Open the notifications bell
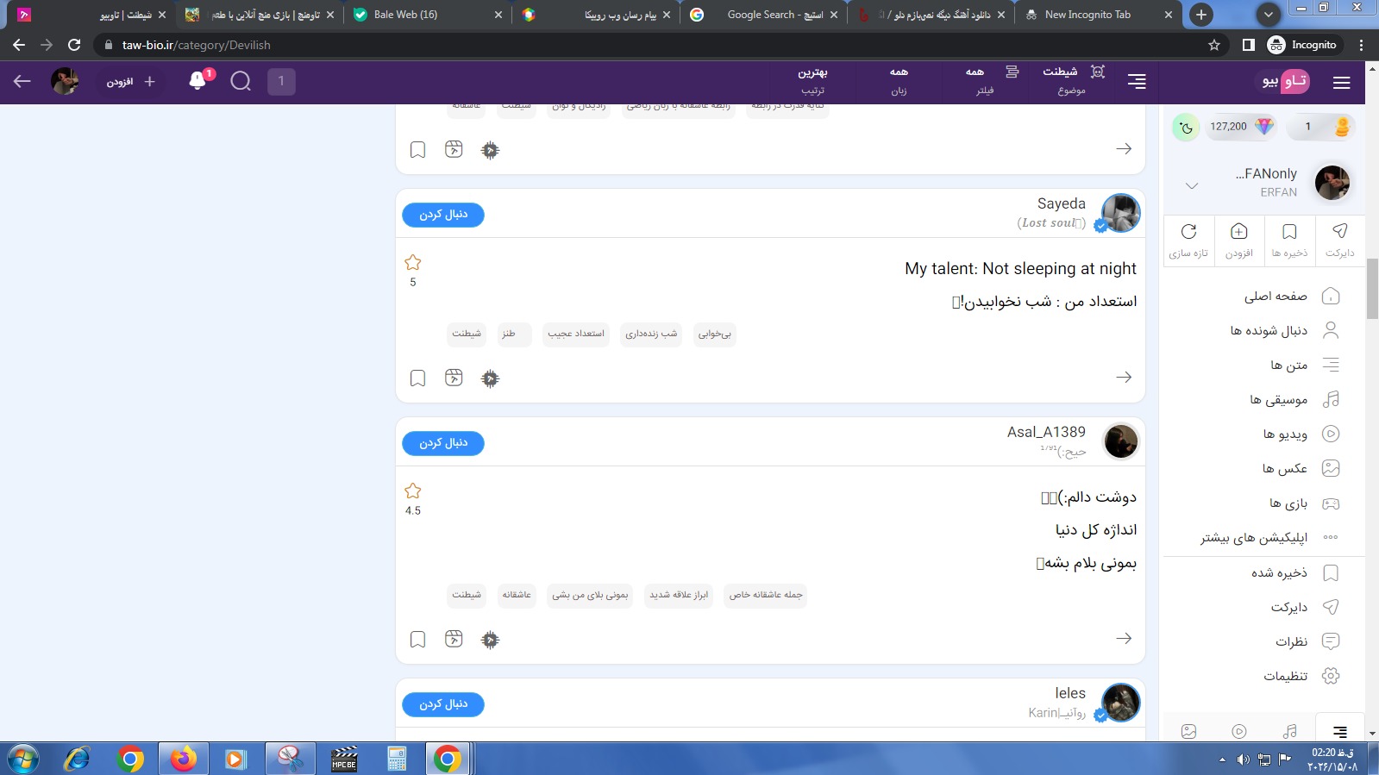Viewport: 1379px width, 775px height. click(x=198, y=81)
